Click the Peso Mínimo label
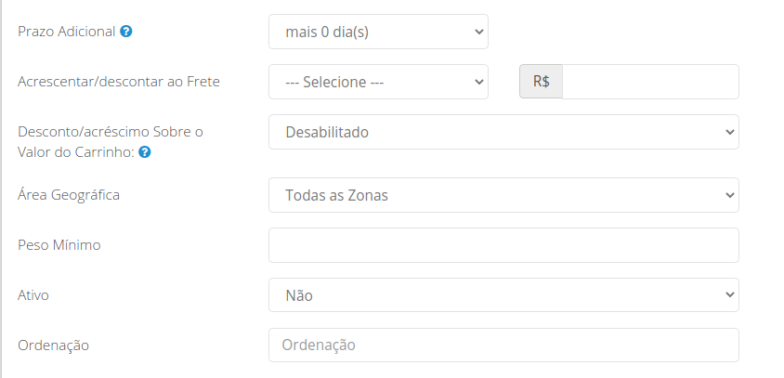Screen dimensions: 784x378 [x=59, y=245]
